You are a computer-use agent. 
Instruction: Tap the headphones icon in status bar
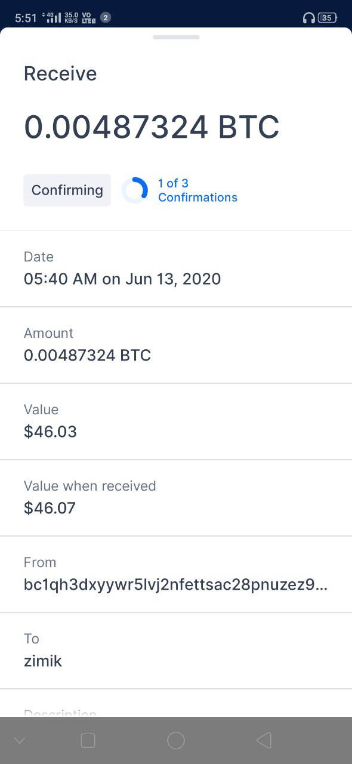pos(308,18)
